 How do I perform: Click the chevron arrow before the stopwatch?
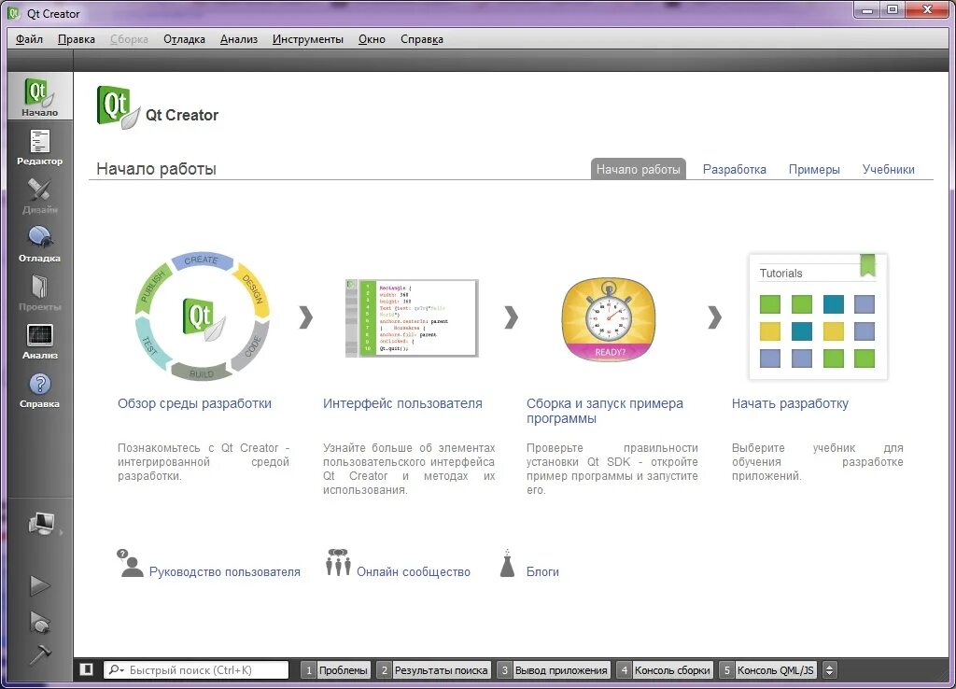(x=512, y=317)
